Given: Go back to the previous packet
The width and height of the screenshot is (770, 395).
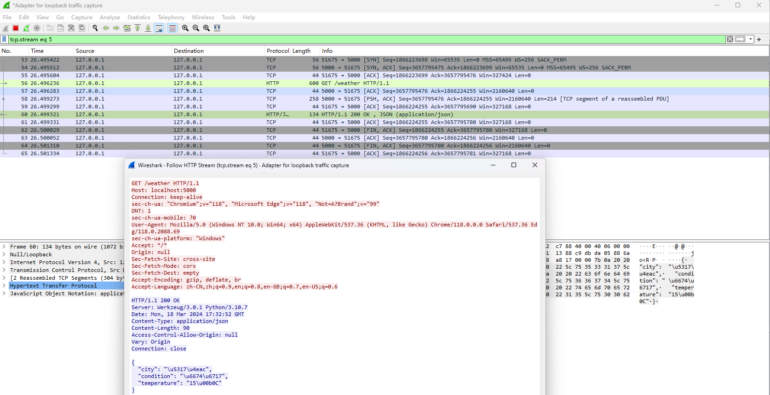Looking at the screenshot, I should click(x=106, y=28).
